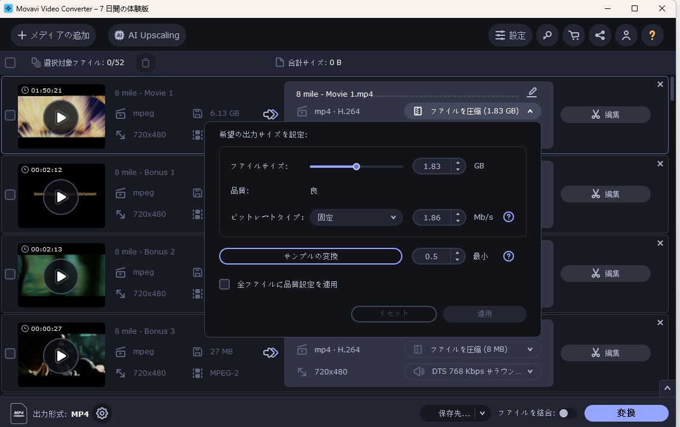The width and height of the screenshot is (680, 427).
Task: Decrease the sample duration with the down stepper
Action: coord(457,260)
